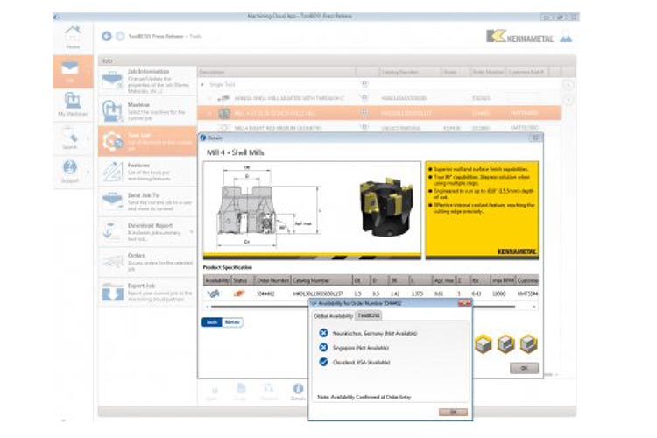Close the Details dialog with its corner button

click(535, 138)
